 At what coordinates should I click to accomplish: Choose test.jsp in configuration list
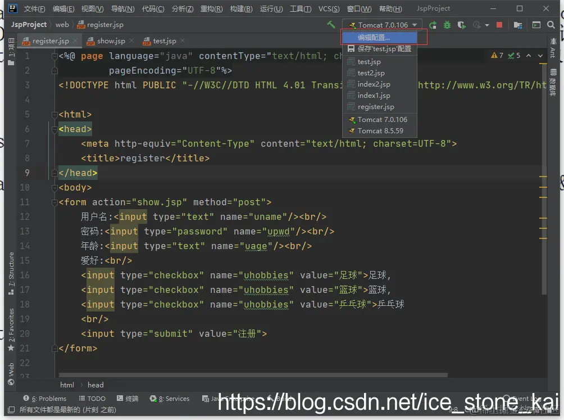click(380, 61)
